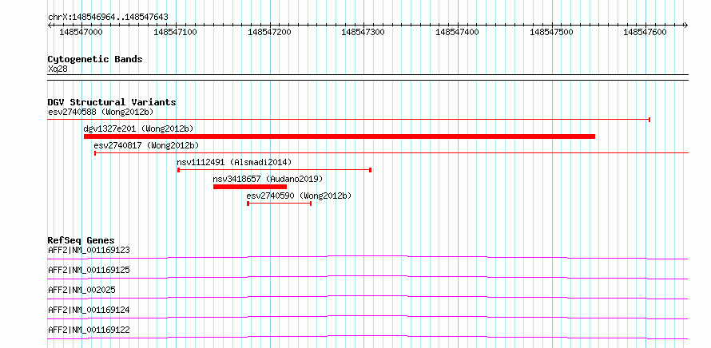Click the right arrowhead of the coordinate ruler
The width and height of the screenshot is (711, 348).
[686, 25]
